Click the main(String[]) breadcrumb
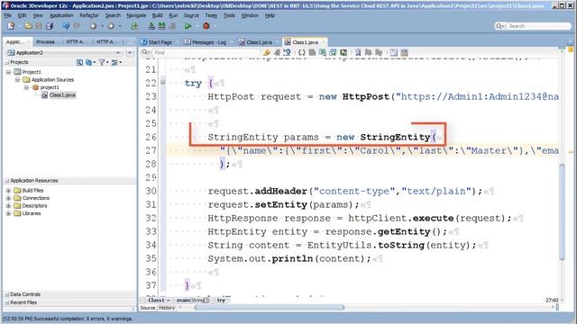Screen dimensions: 577x324 193,300
